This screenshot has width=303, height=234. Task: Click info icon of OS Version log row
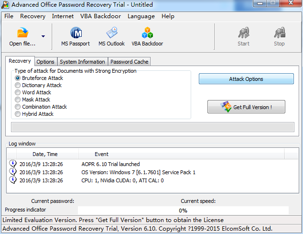(13, 172)
